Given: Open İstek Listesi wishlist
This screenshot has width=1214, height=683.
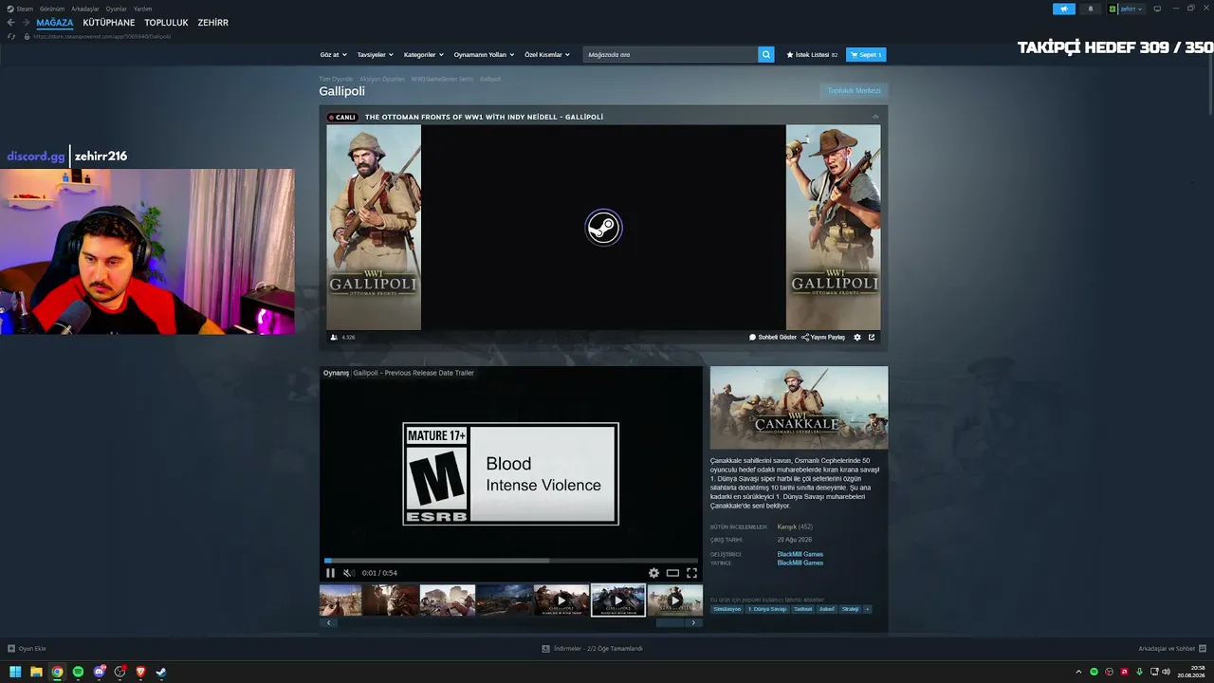Looking at the screenshot, I should tap(812, 55).
